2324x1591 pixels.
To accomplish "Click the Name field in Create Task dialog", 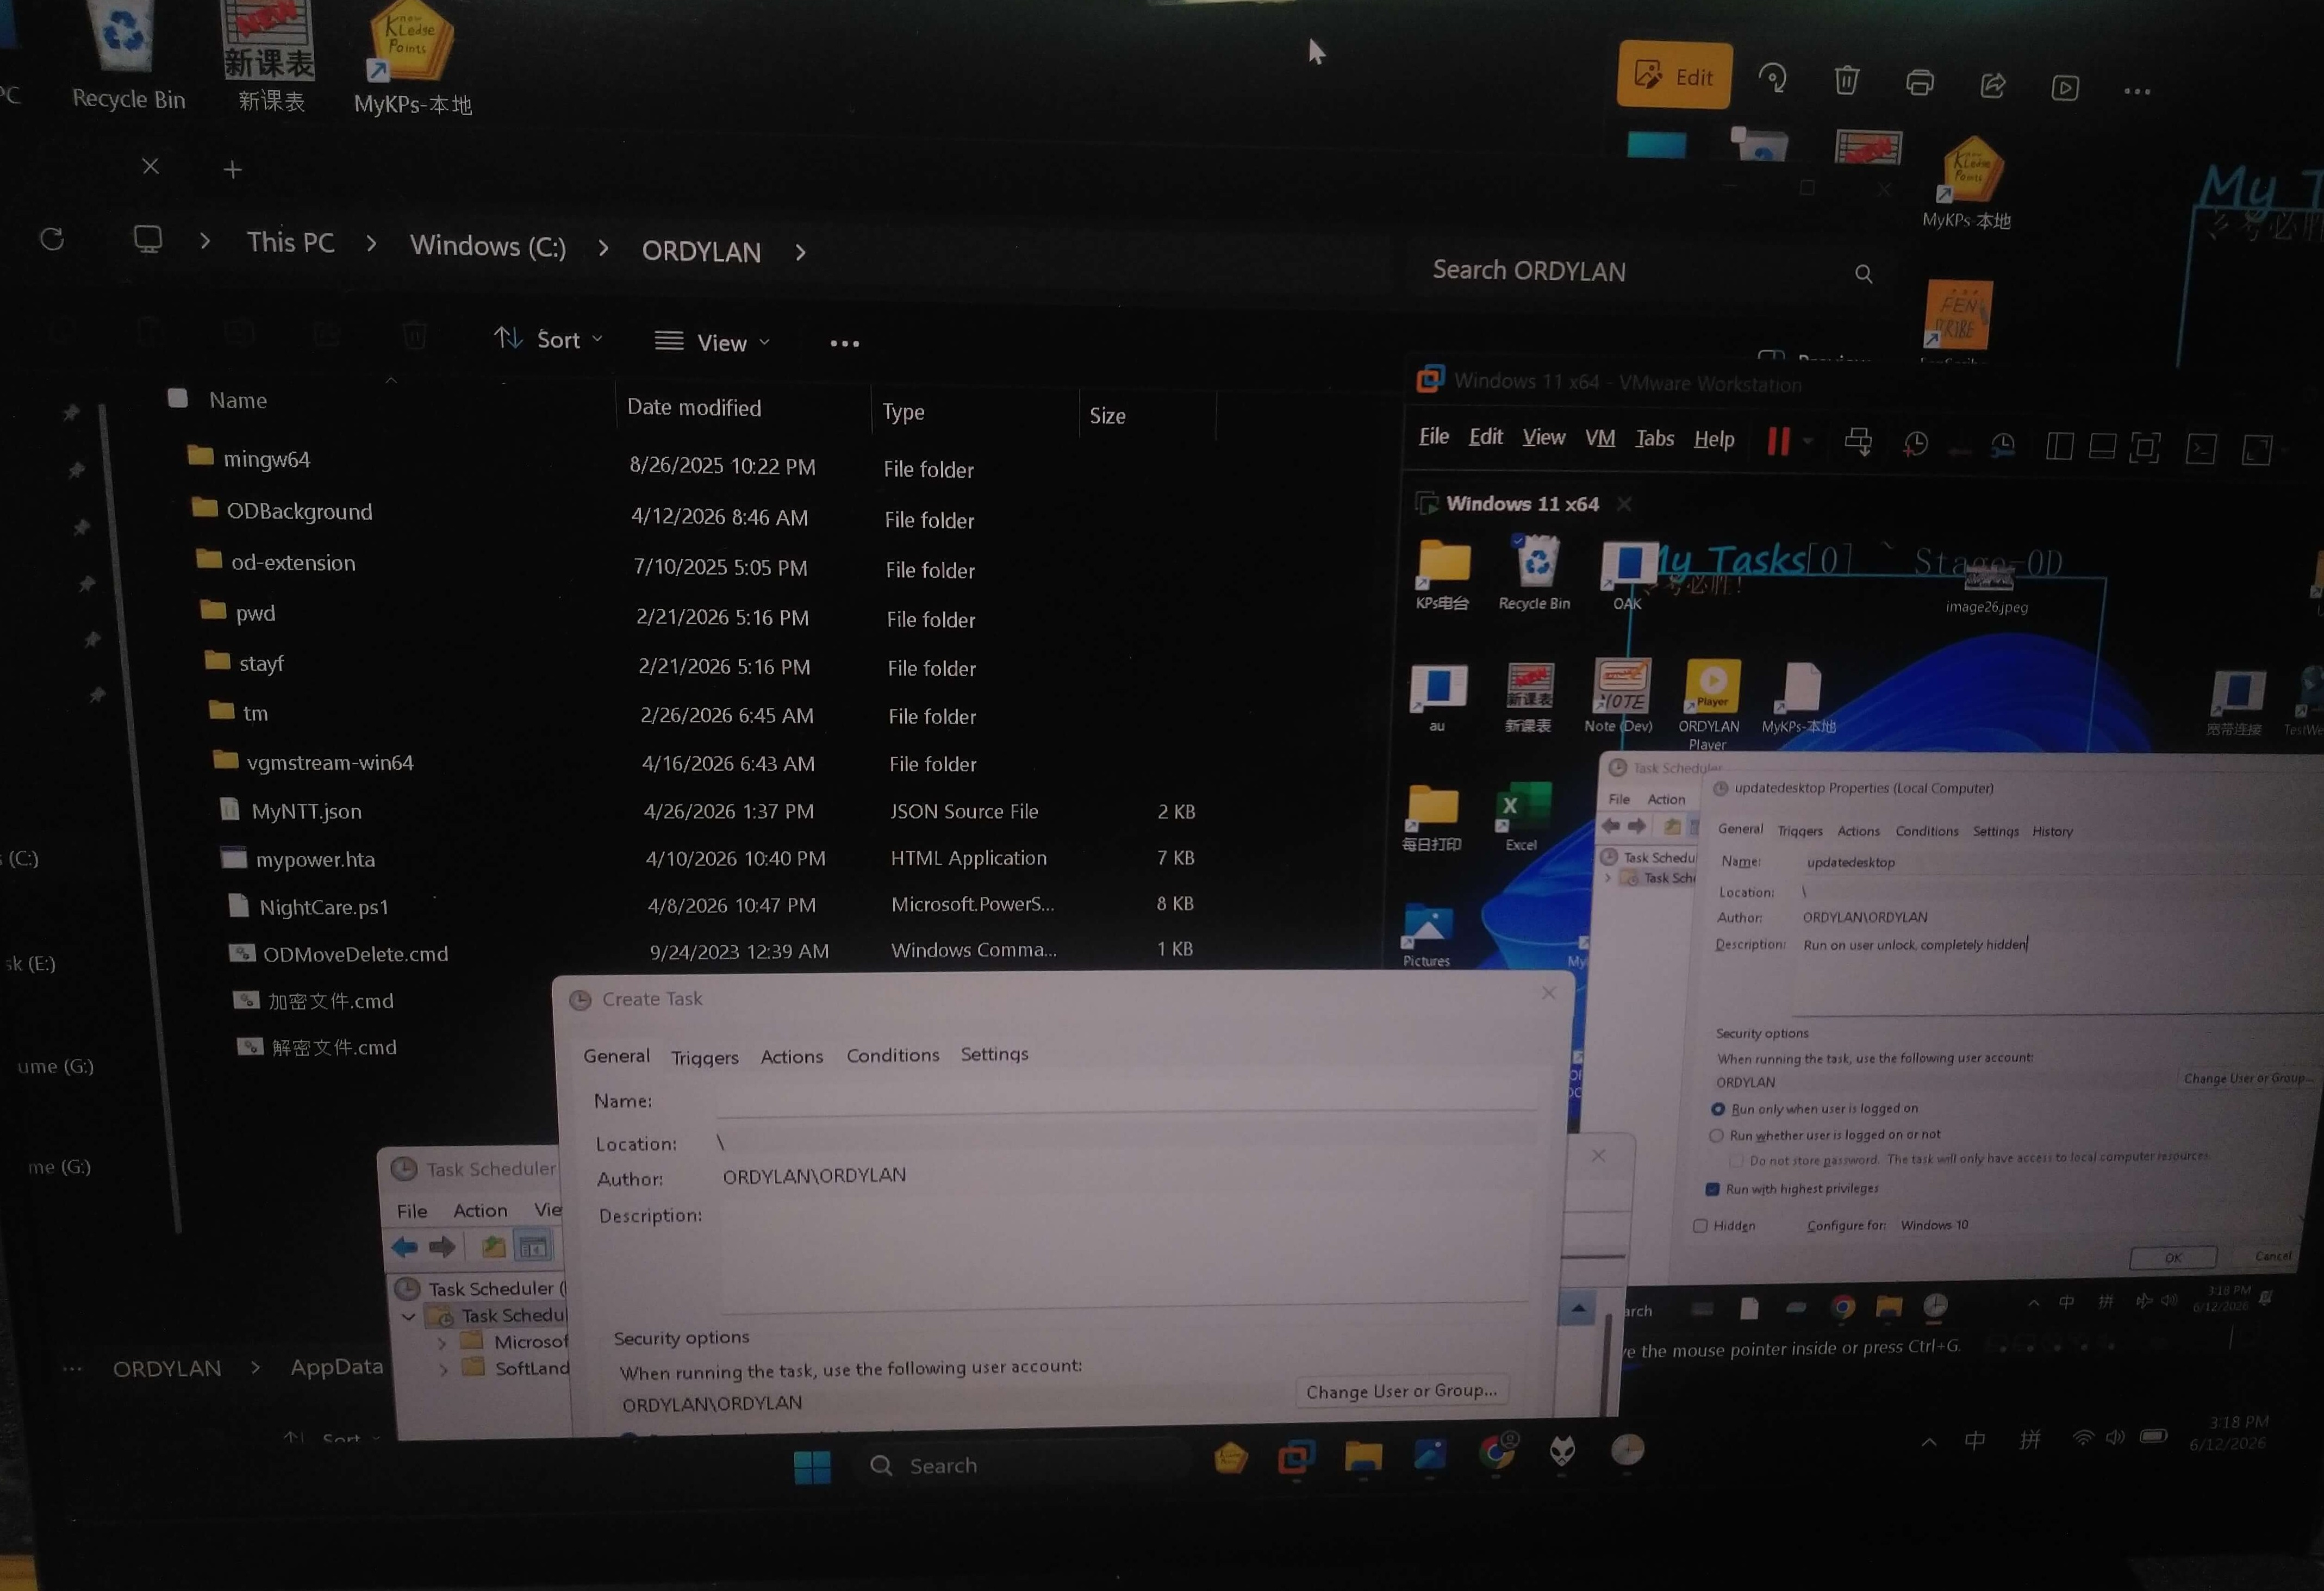I will click(1126, 1100).
